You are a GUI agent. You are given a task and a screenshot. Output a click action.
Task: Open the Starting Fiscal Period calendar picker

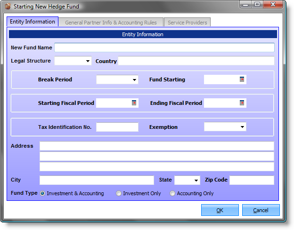click(134, 103)
